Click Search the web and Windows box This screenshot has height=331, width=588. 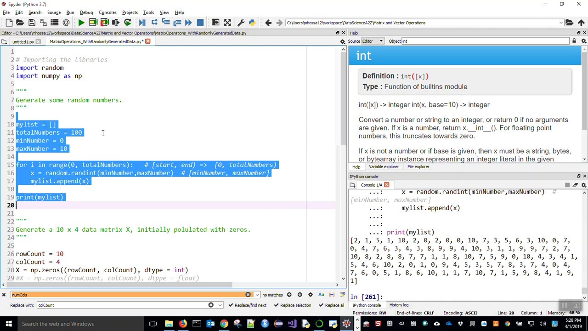pyautogui.click(x=80, y=324)
